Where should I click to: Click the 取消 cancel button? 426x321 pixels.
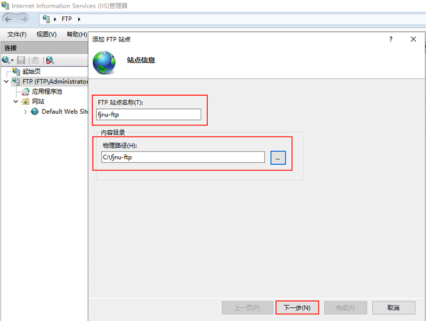point(394,308)
